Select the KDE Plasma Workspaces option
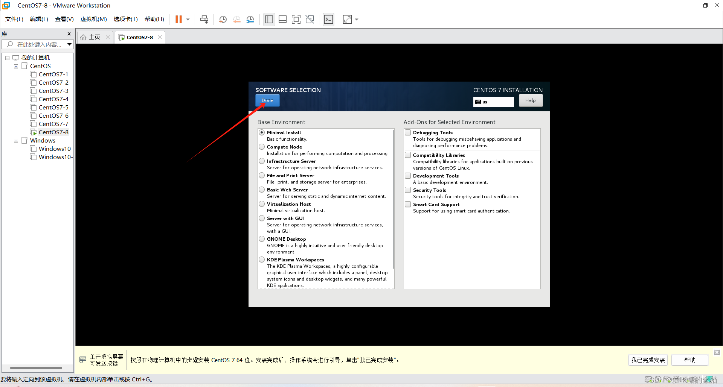Image resolution: width=723 pixels, height=387 pixels. click(262, 260)
